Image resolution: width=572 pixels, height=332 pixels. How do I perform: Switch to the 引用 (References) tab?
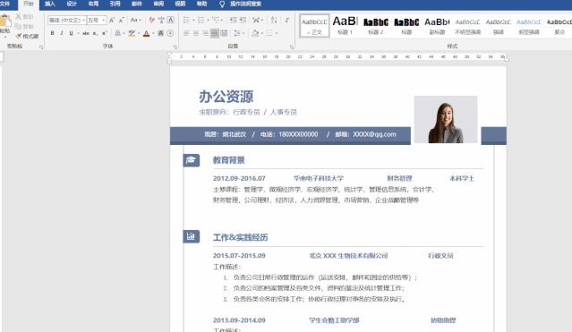115,4
